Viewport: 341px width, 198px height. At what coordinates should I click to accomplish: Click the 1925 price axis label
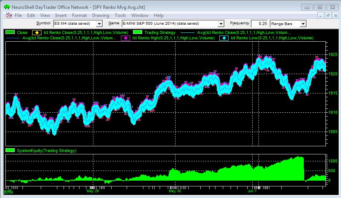(x=333, y=54)
